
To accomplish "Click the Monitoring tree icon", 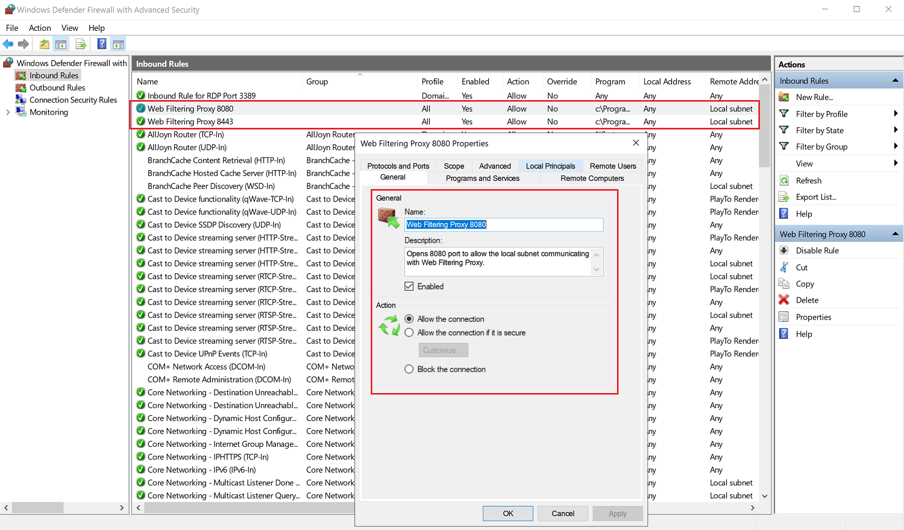I will pos(20,112).
